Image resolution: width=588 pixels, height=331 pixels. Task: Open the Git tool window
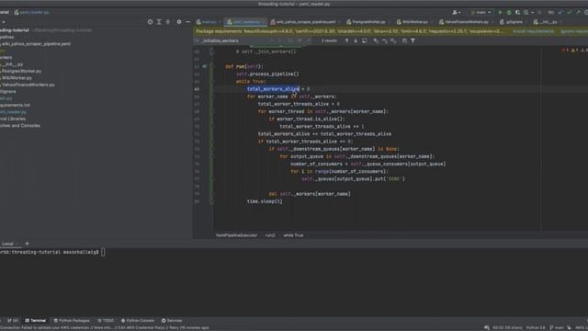point(12,321)
